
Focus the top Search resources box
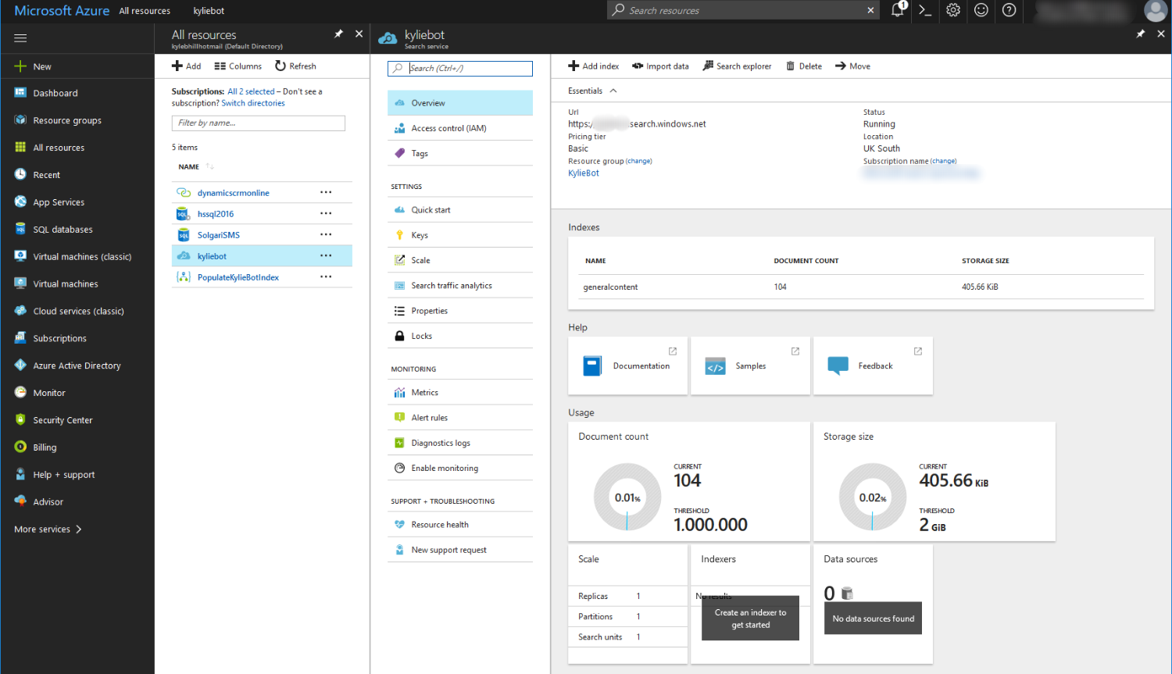click(743, 10)
